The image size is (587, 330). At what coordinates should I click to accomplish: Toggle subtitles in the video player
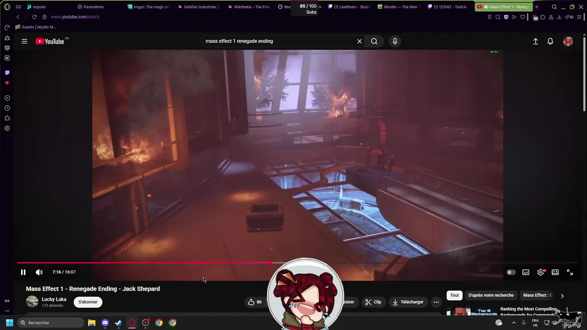526,272
